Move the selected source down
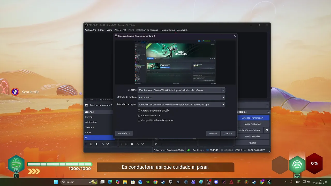Image resolution: width=331 pixels, height=186 pixels. (x=142, y=144)
